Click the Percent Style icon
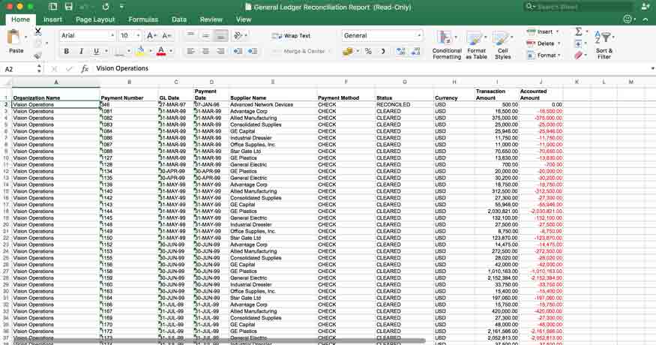The width and height of the screenshot is (656, 345). tap(367, 52)
